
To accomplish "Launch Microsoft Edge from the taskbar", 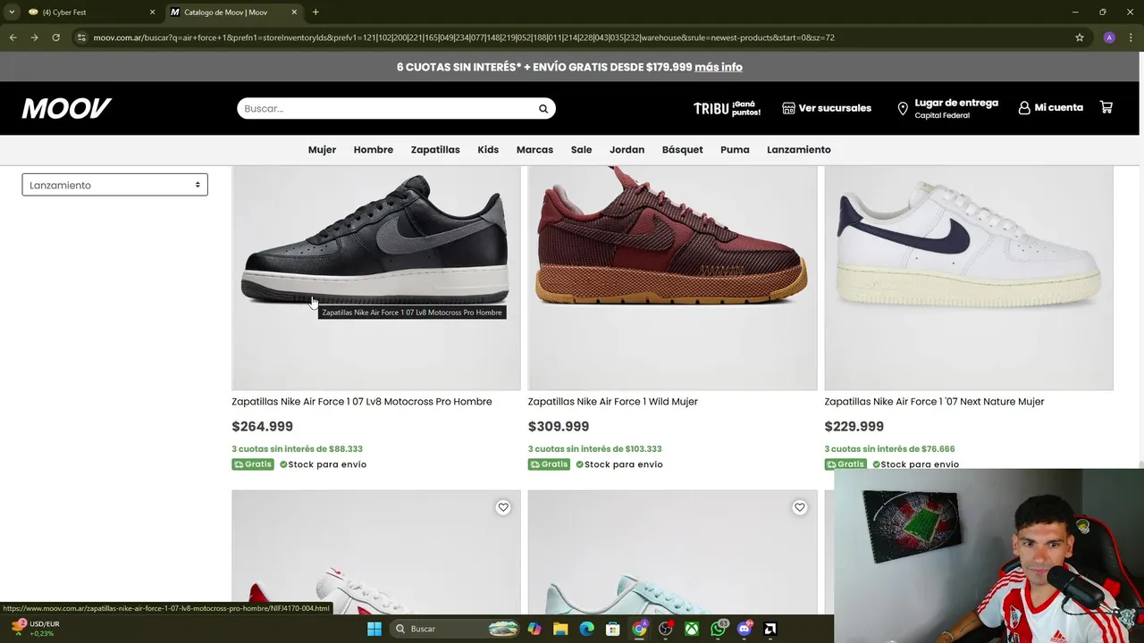I will (x=586, y=629).
